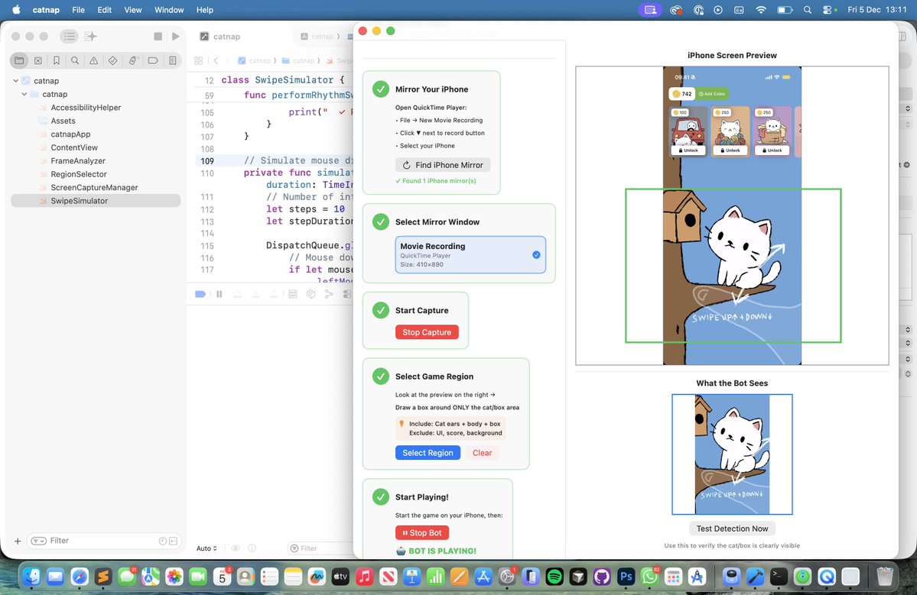The width and height of the screenshot is (917, 595).
Task: Click the What the Bot Sees thumbnail
Action: pyautogui.click(x=732, y=454)
